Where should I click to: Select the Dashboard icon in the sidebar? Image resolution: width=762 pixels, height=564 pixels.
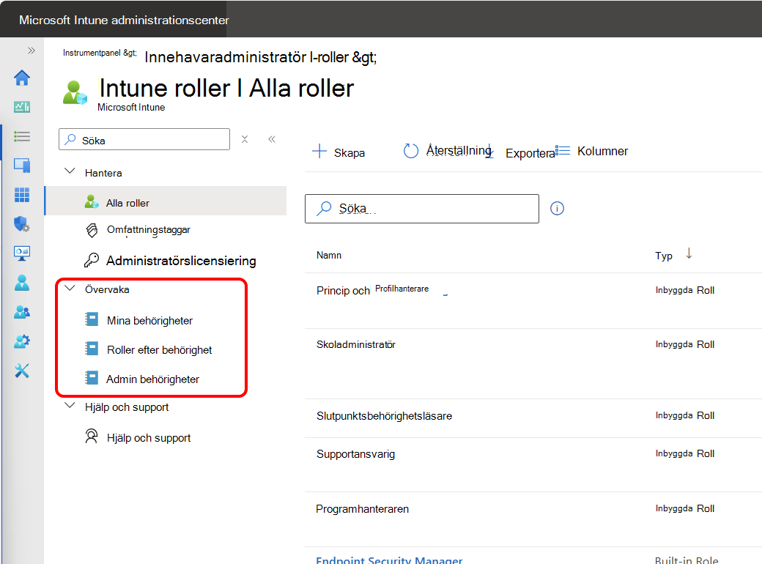[22, 107]
